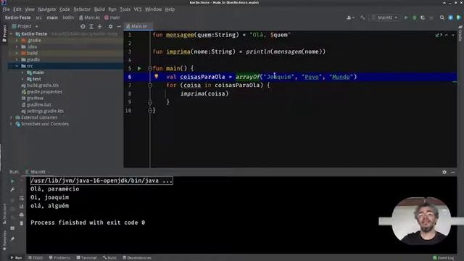Screen dimensions: 464x261
Task: Toggle fold marker at line 7
Action: pyautogui.click(x=150, y=86)
